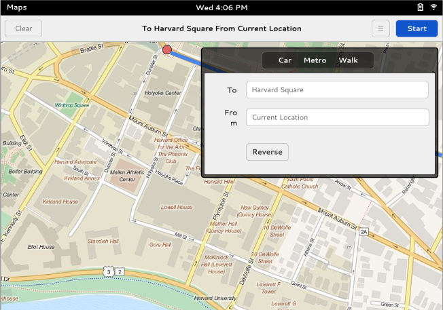Click Winthrop Square label on map

pos(72,105)
